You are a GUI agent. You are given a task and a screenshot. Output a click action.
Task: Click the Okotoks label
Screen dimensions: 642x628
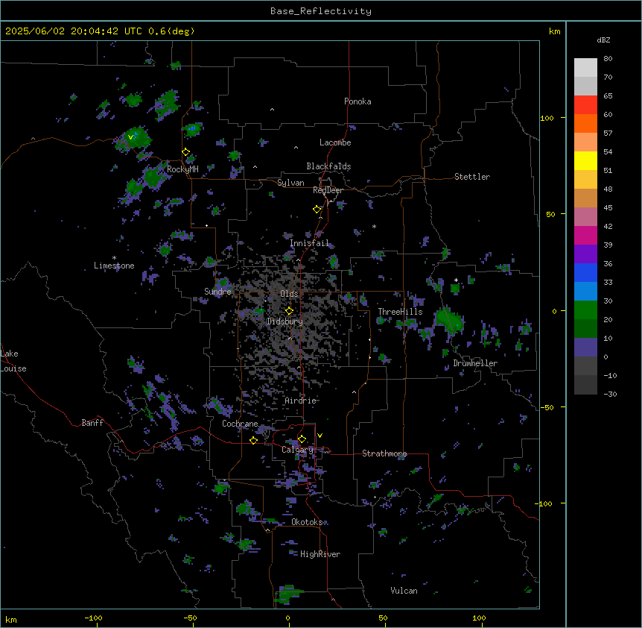(x=307, y=522)
